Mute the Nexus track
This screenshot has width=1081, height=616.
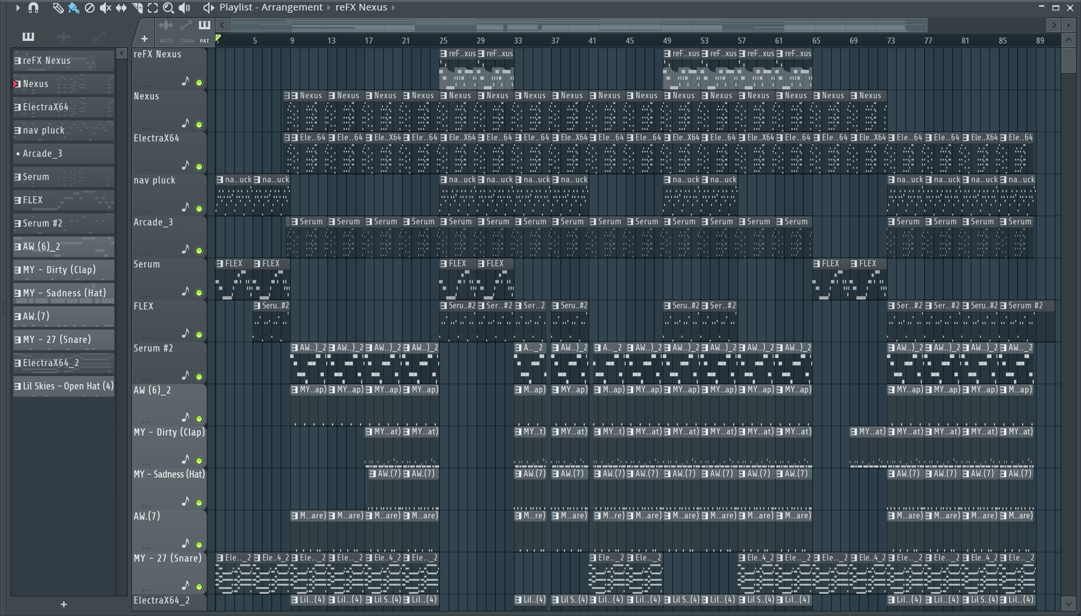click(199, 125)
